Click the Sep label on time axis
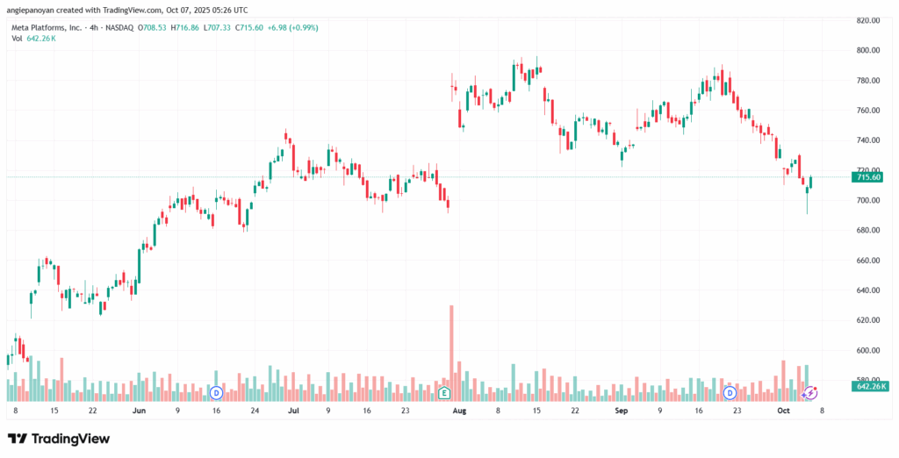 pyautogui.click(x=622, y=410)
